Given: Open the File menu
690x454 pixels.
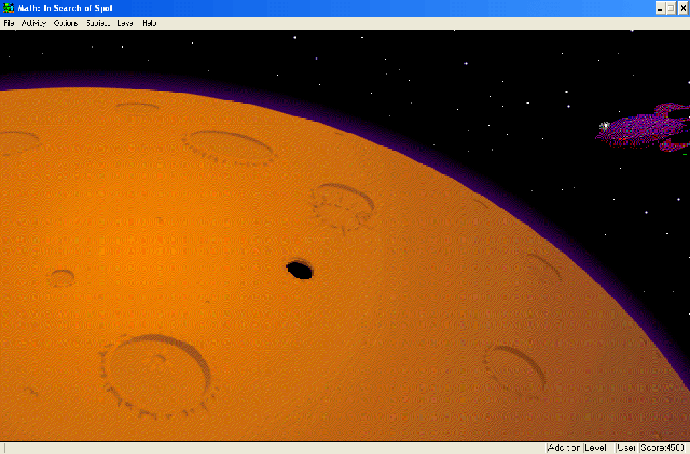Looking at the screenshot, I should tap(9, 23).
